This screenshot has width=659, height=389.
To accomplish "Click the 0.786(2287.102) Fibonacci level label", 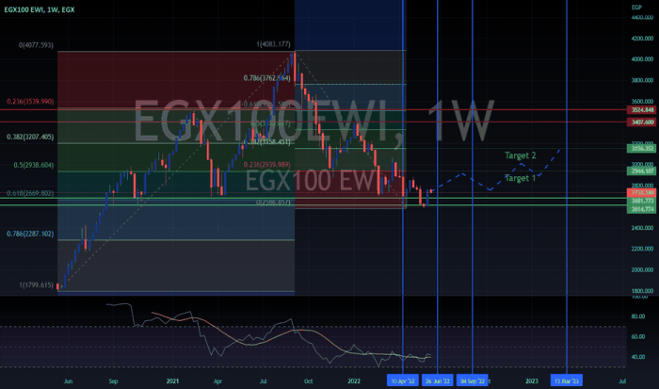I will 30,234.
